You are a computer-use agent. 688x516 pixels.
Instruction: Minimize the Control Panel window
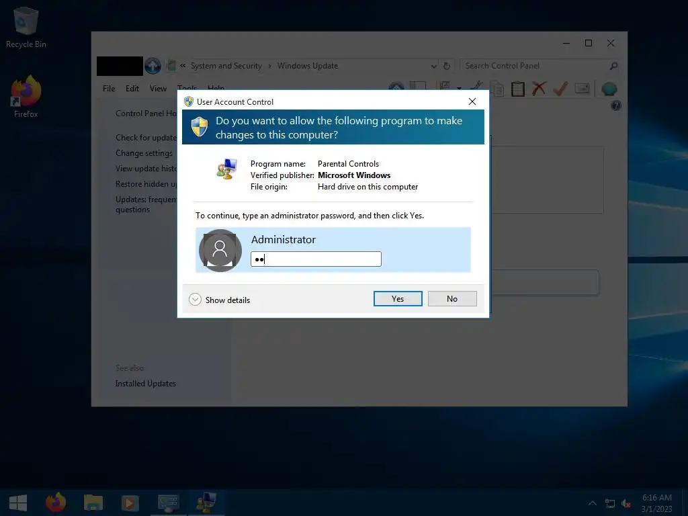click(x=566, y=43)
